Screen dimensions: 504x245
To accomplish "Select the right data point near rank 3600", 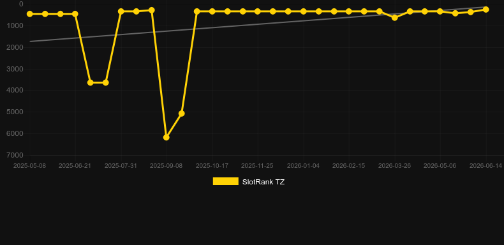I will [106, 83].
